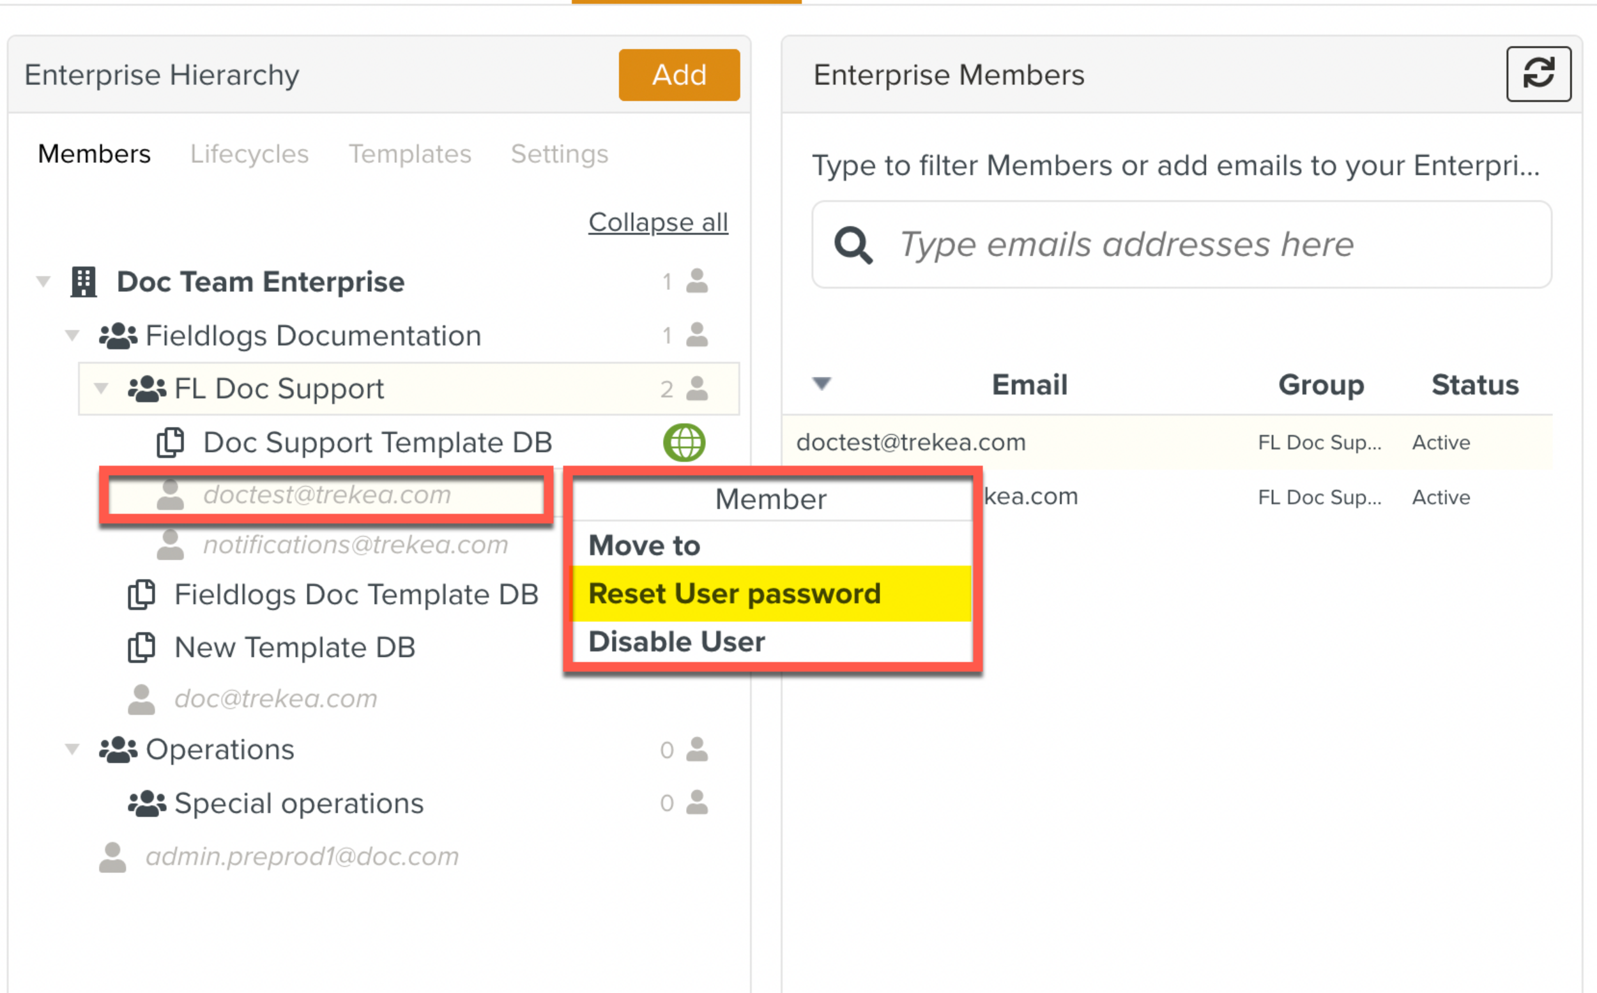Click the green globe icon beside Doc Support Template DB
The width and height of the screenshot is (1597, 993).
[684, 442]
